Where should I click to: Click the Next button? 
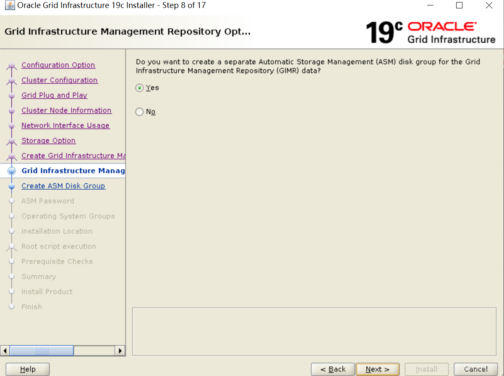tap(378, 369)
